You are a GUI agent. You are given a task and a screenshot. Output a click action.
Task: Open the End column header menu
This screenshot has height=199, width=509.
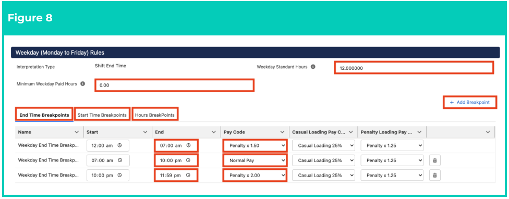tap(214, 132)
